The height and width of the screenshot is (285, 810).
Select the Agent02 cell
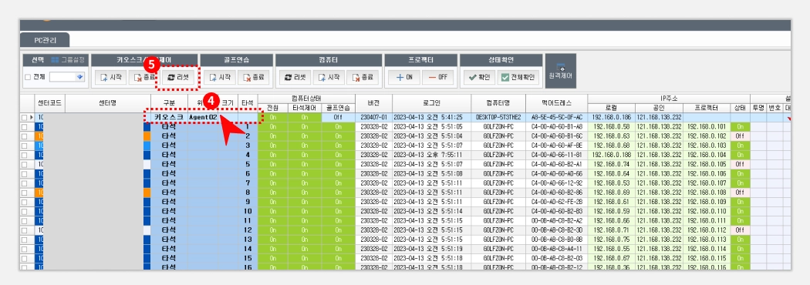[x=202, y=118]
